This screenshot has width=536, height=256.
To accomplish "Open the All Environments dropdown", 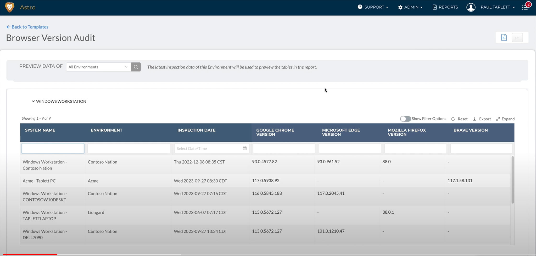I will click(x=98, y=67).
